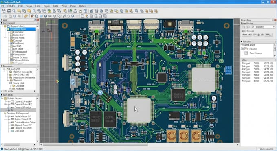
Task: Click the dark round globe icon, second toolbar row
Action: (46, 16)
